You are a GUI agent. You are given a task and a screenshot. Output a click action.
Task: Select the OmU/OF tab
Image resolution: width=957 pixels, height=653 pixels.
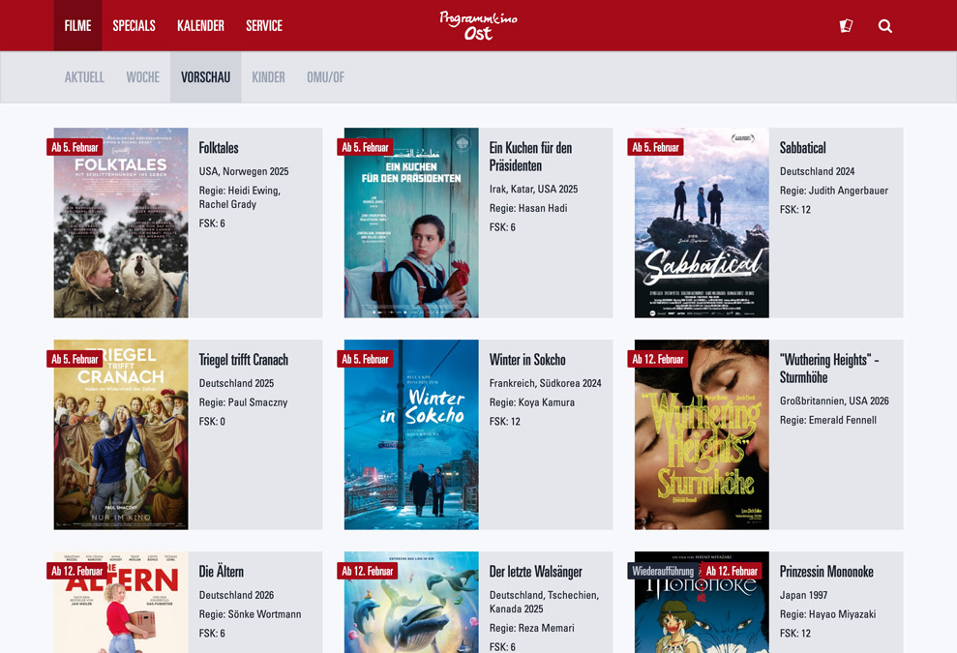click(325, 77)
